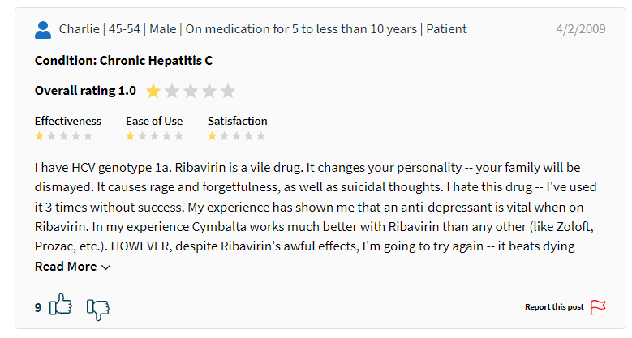
Task: Click the review date 4/2/2009
Action: click(x=581, y=29)
